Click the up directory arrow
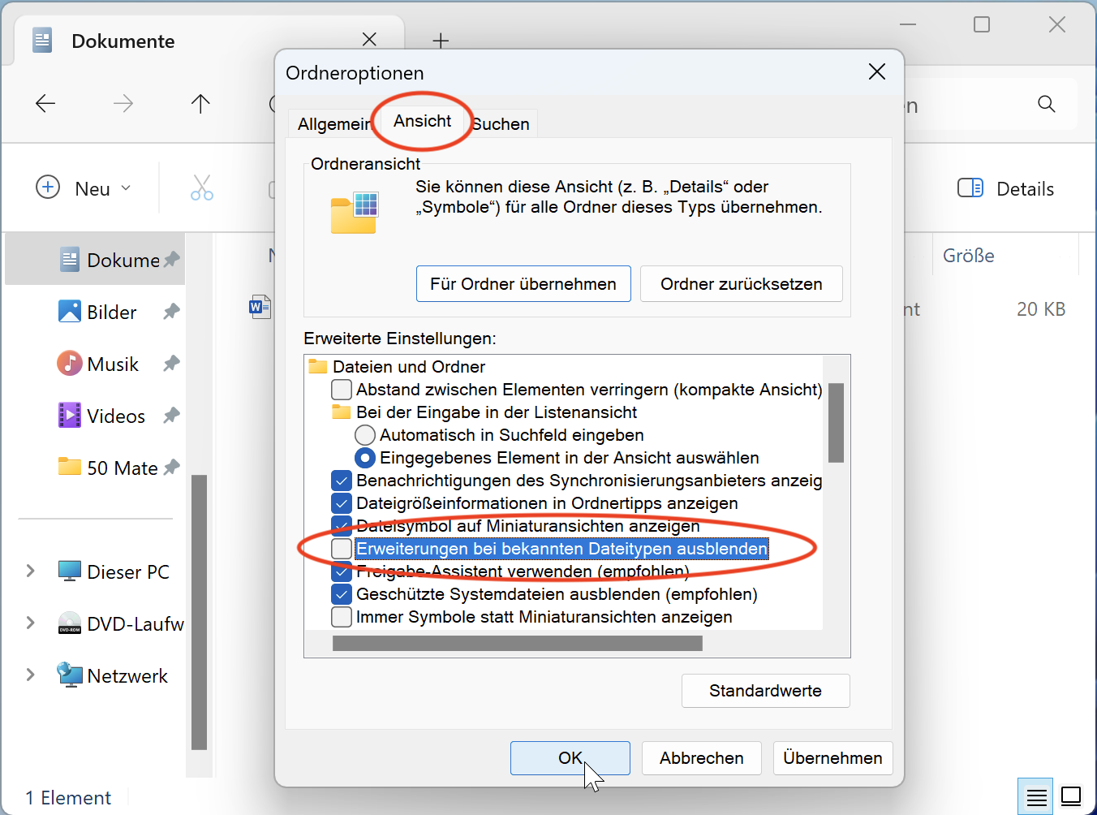 coord(200,103)
